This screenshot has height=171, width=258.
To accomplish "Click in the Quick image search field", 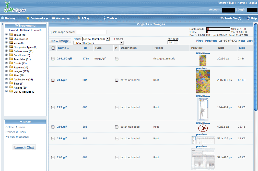I will (x=91, y=32).
